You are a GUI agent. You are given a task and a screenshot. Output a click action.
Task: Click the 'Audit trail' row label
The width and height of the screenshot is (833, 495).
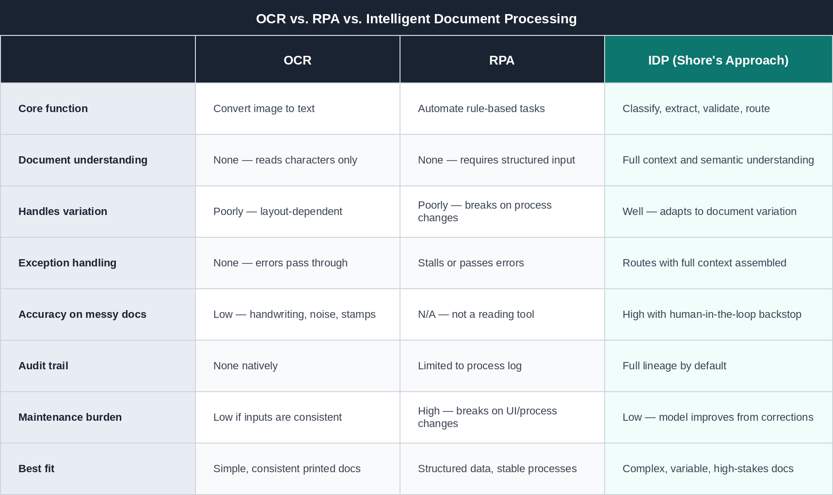[x=98, y=366]
